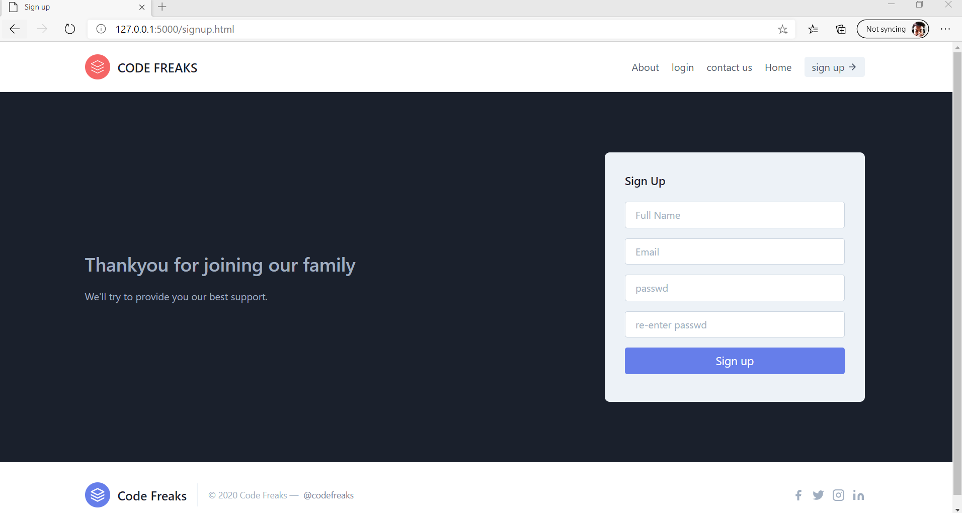962x513 pixels.
Task: Open the Twitter icon in the footer
Action: click(x=818, y=495)
